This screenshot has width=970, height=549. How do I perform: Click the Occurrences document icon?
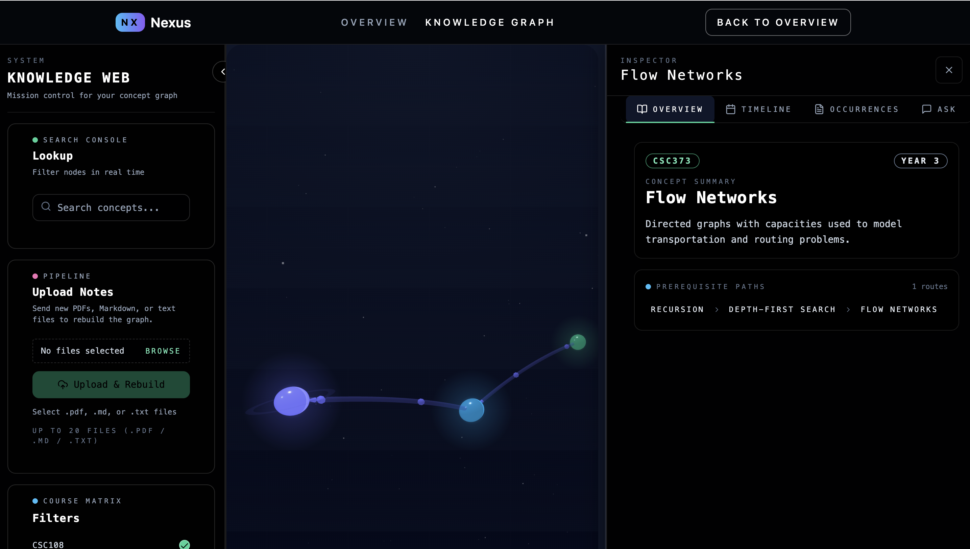[819, 109]
